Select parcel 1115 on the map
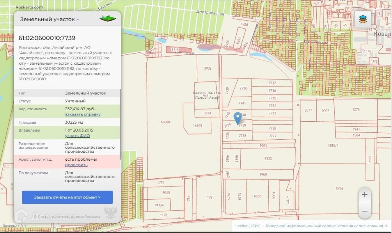392x233 pixels. pos(175,50)
